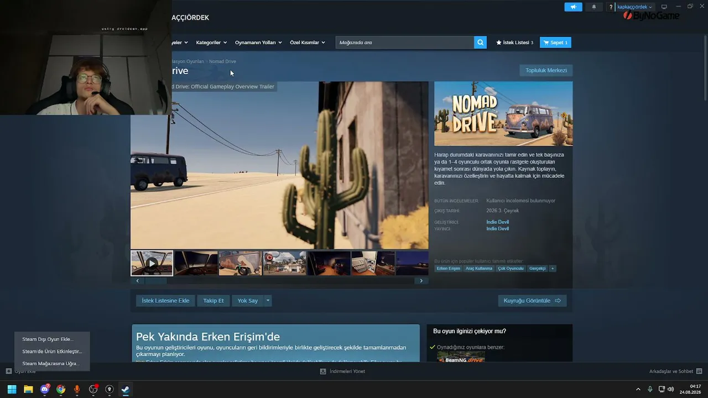Image resolution: width=708 pixels, height=398 pixels.
Task: Open Topluluk Merkezi community hub
Action: [546, 70]
